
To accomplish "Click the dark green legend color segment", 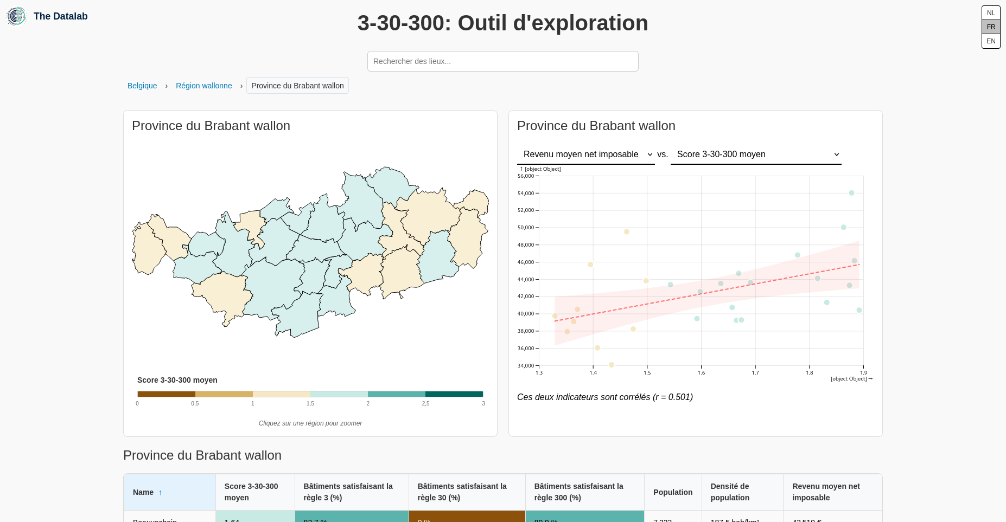I will 454,394.
